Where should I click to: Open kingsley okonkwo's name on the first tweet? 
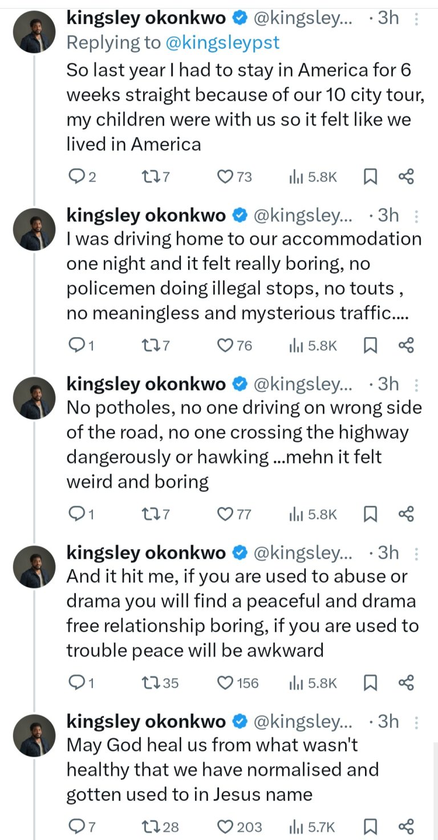[x=147, y=18]
